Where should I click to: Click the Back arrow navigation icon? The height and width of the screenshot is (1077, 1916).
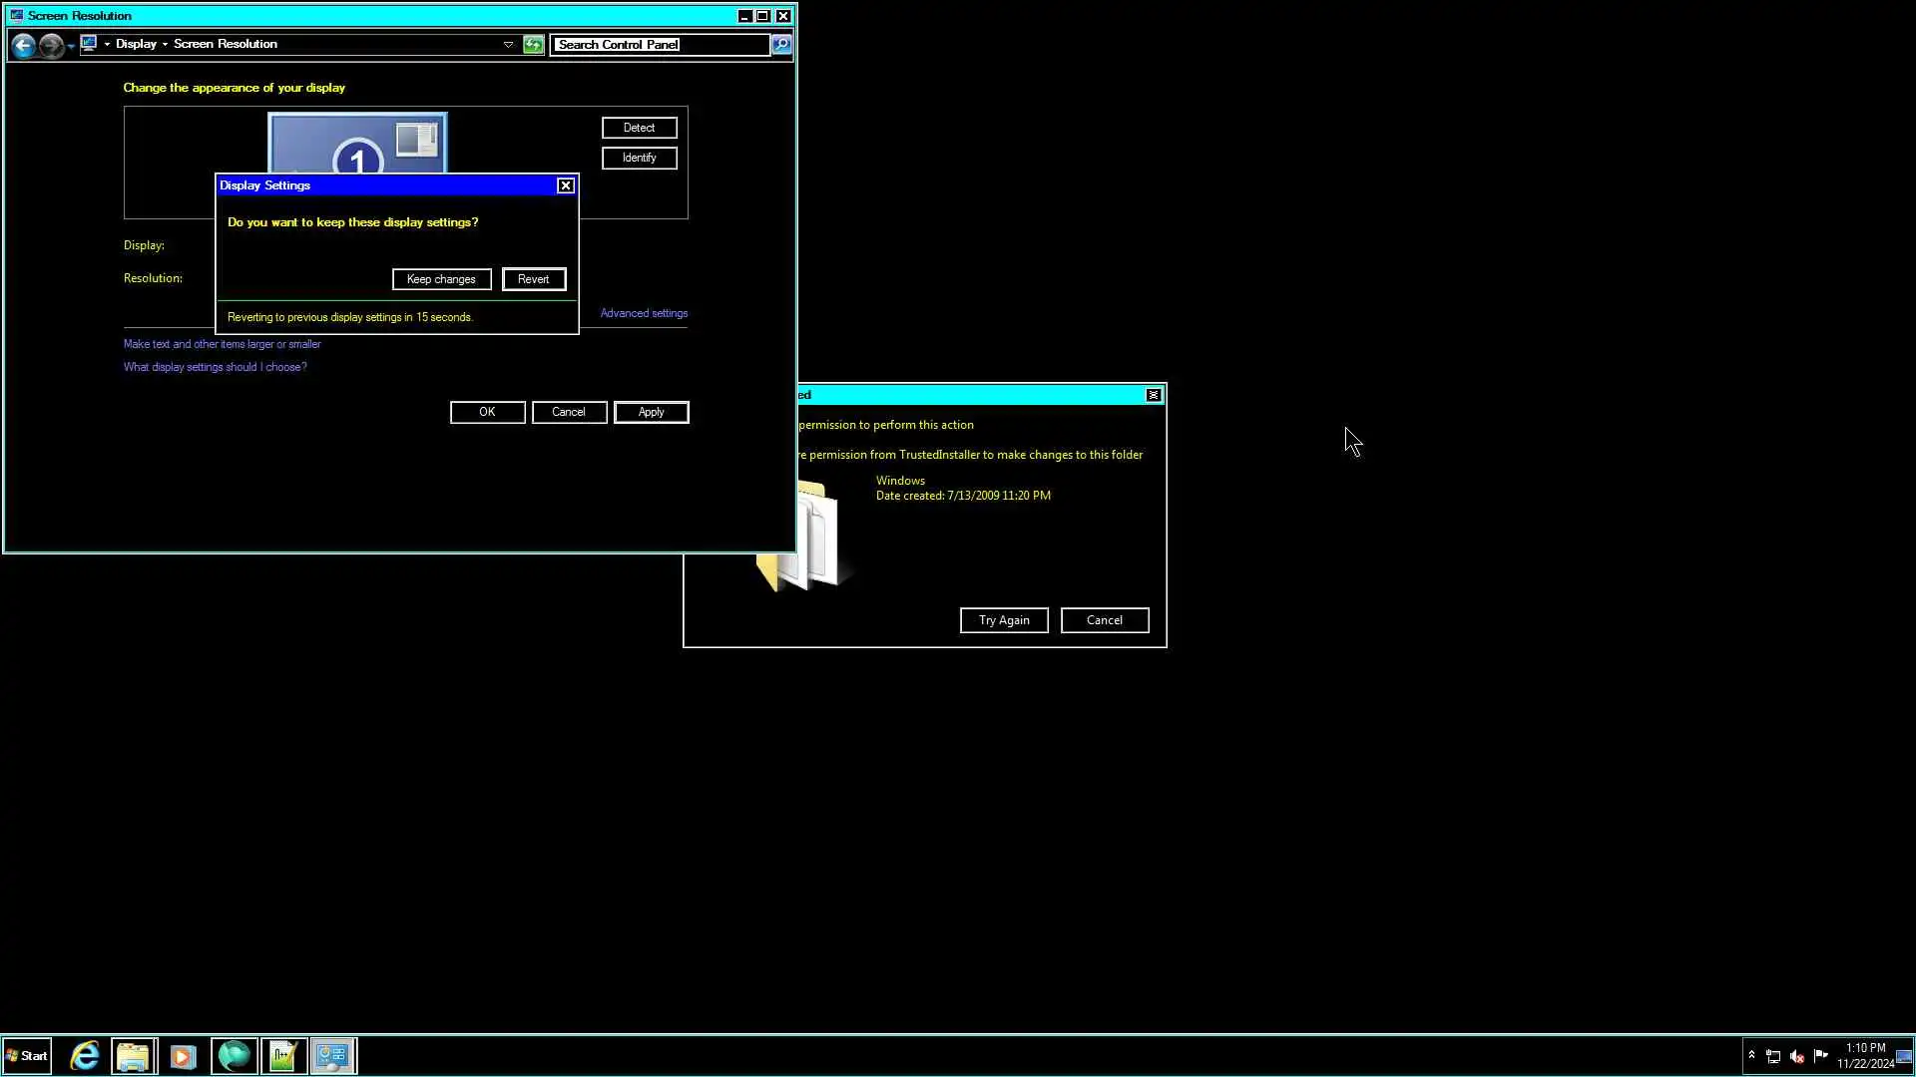24,45
